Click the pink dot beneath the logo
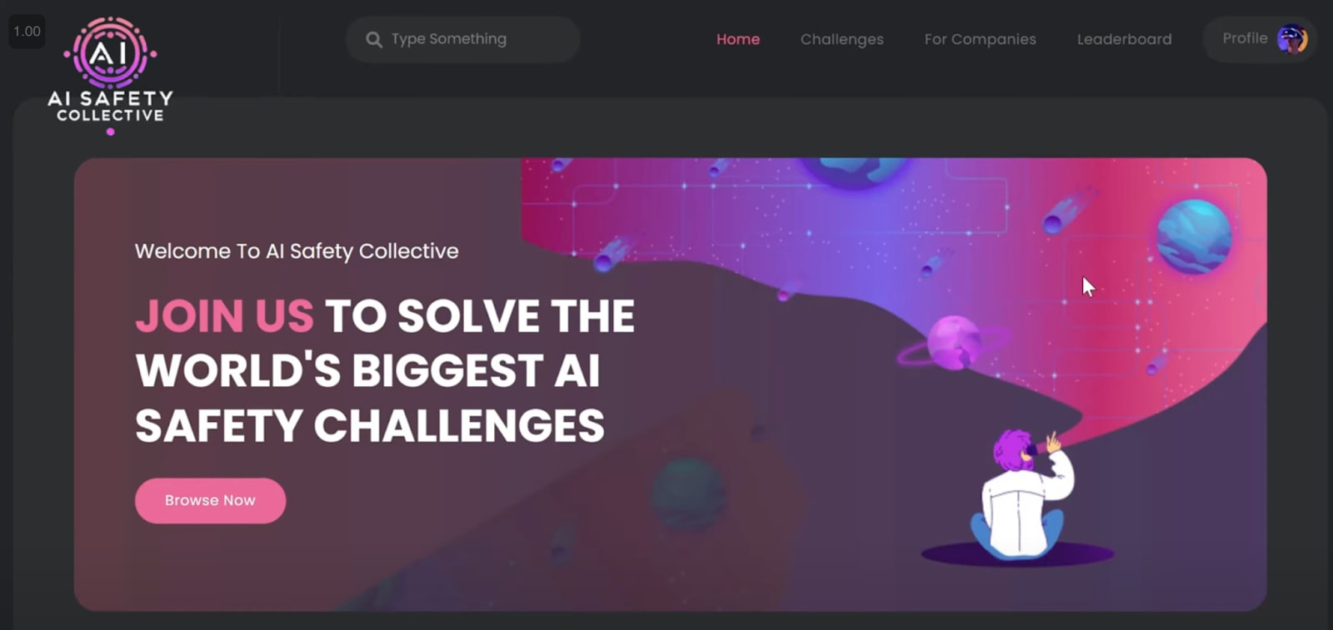The width and height of the screenshot is (1333, 630). click(x=110, y=131)
